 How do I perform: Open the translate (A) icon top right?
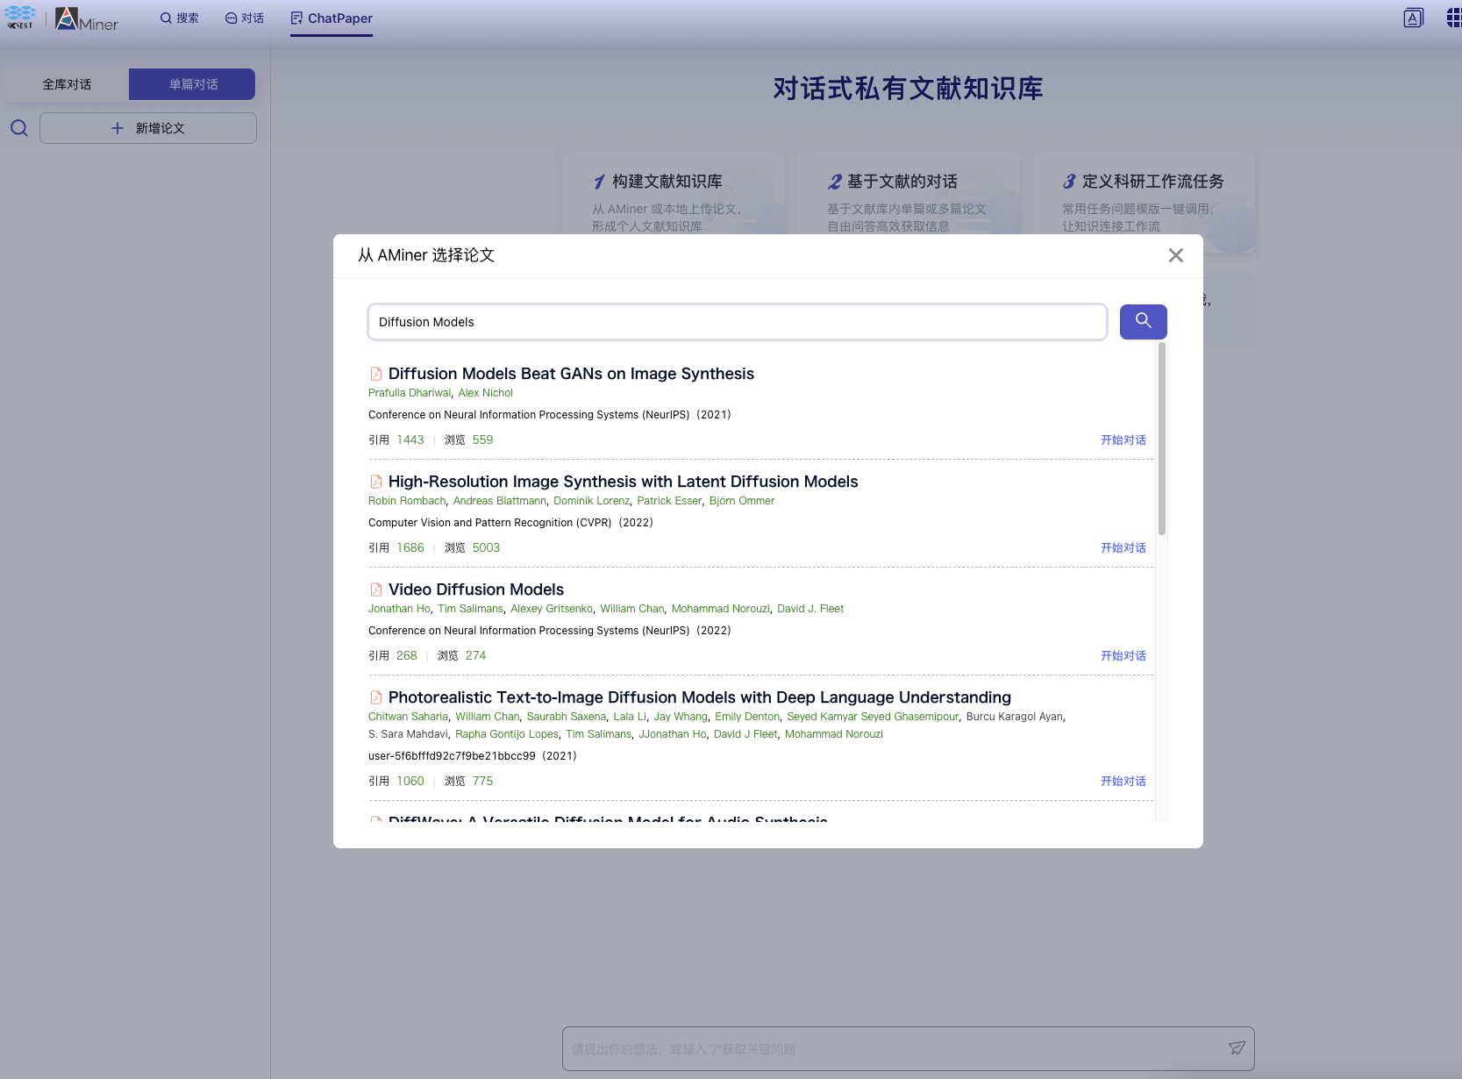coord(1413,18)
